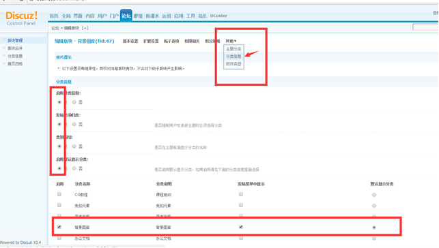
Task: Switch to the 应用 navigation tab
Action: coord(179,16)
